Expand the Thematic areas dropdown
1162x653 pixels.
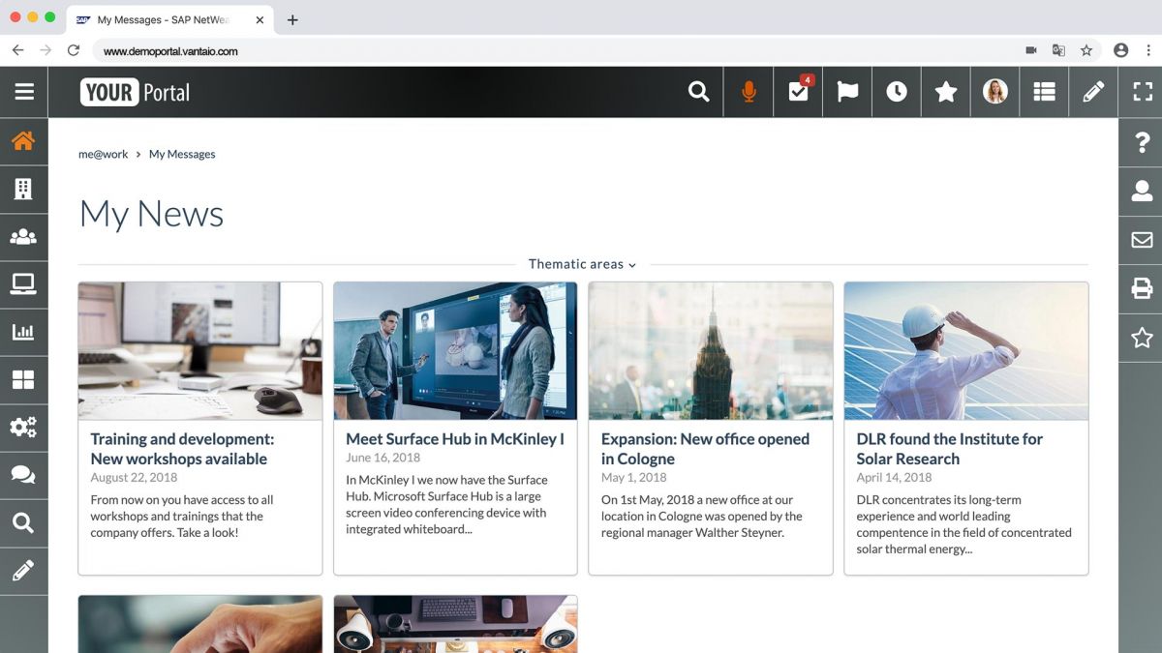tap(582, 264)
